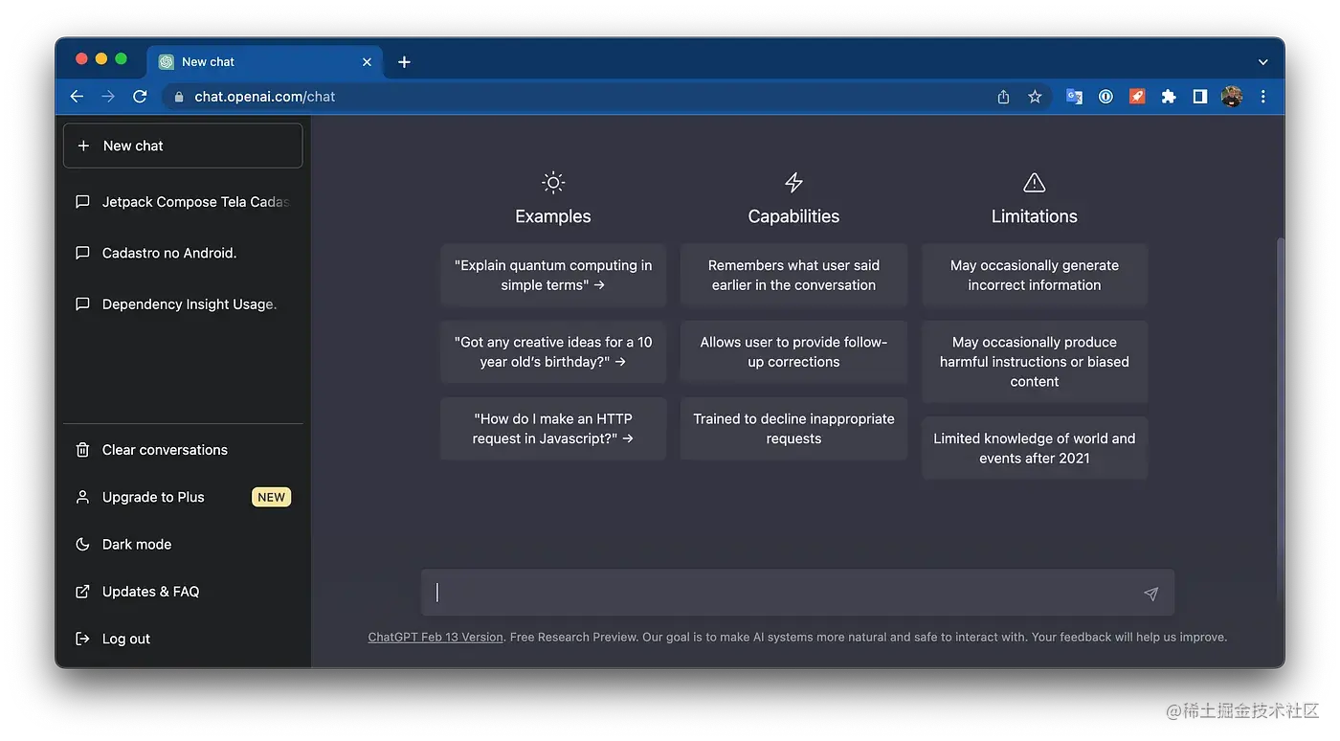1340x741 pixels.
Task: Choose the 10 year old's birthday example
Action: (553, 351)
